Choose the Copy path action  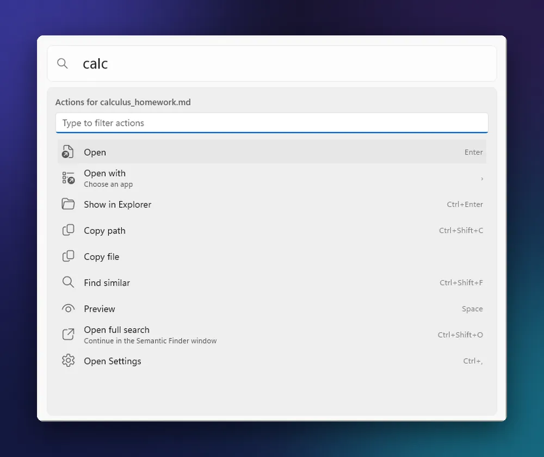(272, 231)
